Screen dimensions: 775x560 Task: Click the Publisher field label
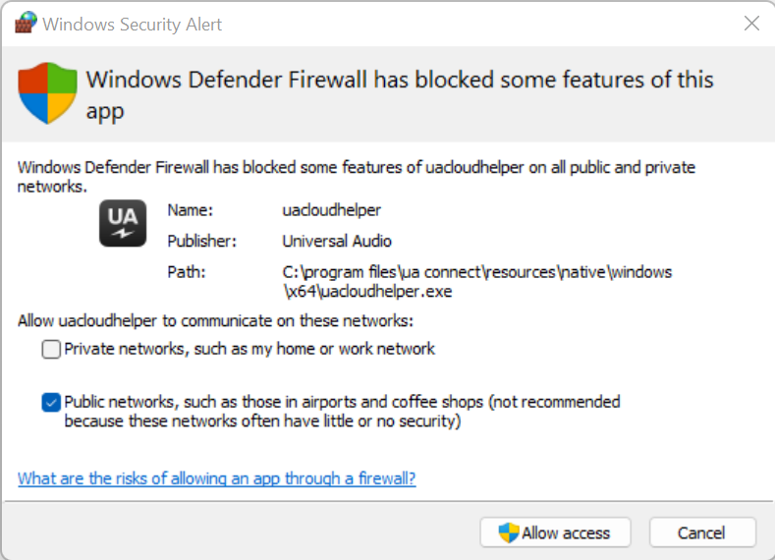click(201, 241)
